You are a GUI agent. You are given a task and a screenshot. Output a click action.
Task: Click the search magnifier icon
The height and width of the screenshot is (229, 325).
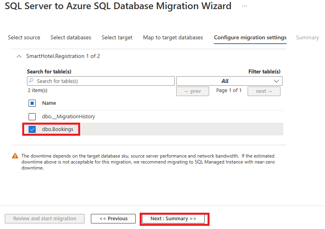[x=31, y=81]
